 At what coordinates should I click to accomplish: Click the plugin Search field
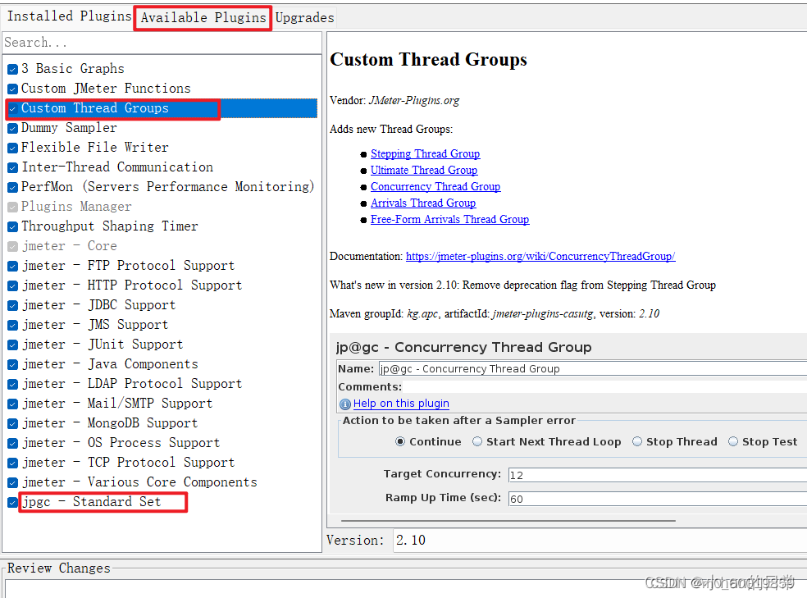162,42
